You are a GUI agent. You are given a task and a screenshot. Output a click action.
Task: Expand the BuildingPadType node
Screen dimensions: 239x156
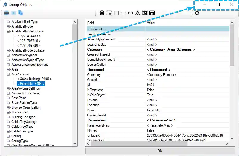(x=8, y=117)
